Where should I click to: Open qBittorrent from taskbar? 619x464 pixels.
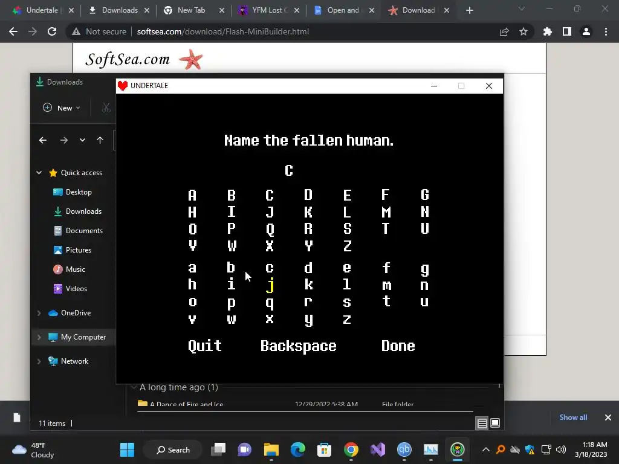click(x=404, y=449)
